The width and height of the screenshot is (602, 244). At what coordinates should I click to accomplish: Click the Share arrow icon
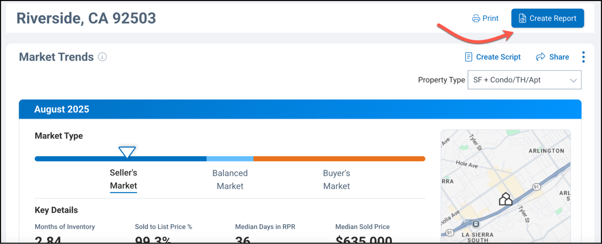click(541, 57)
